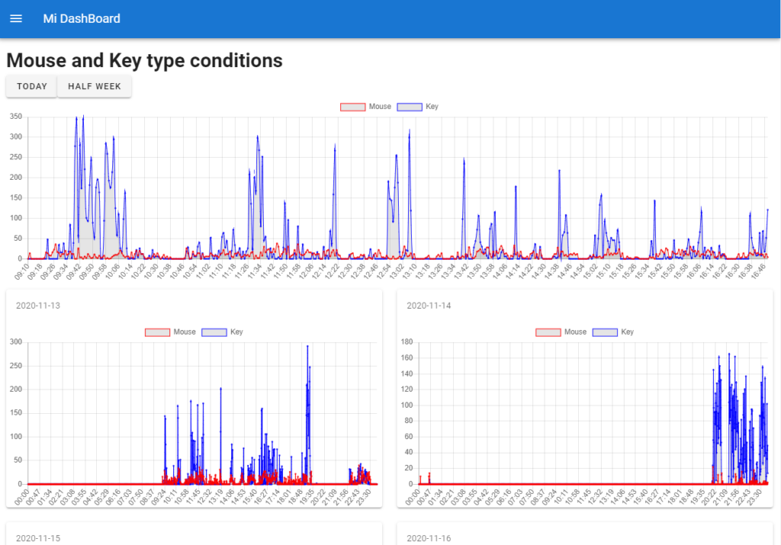Open the hamburger navigation menu
This screenshot has height=545, width=781.
[x=16, y=18]
